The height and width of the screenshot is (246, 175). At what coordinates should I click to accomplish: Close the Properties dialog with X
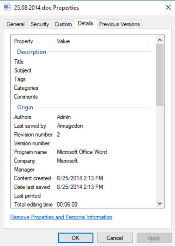pos(168,8)
